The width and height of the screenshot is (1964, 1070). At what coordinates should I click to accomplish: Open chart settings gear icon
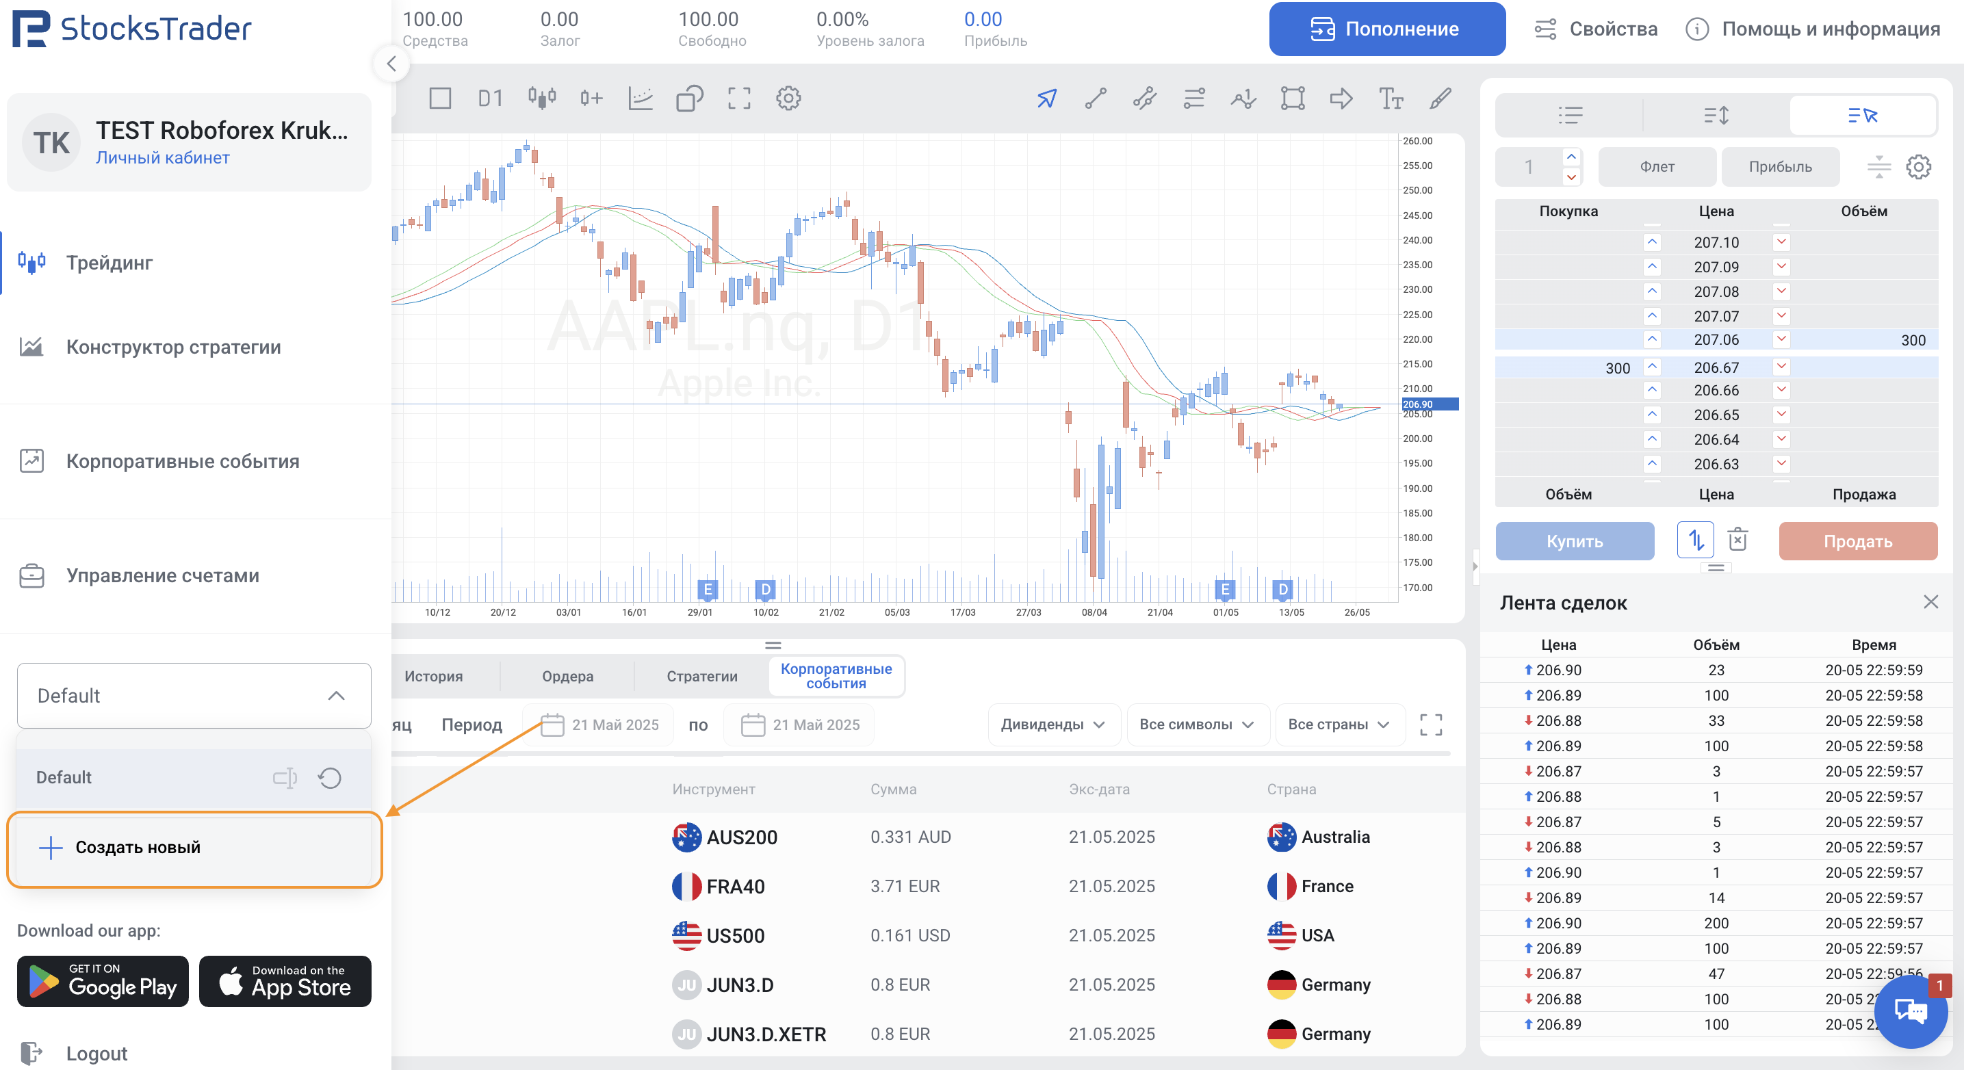point(788,99)
